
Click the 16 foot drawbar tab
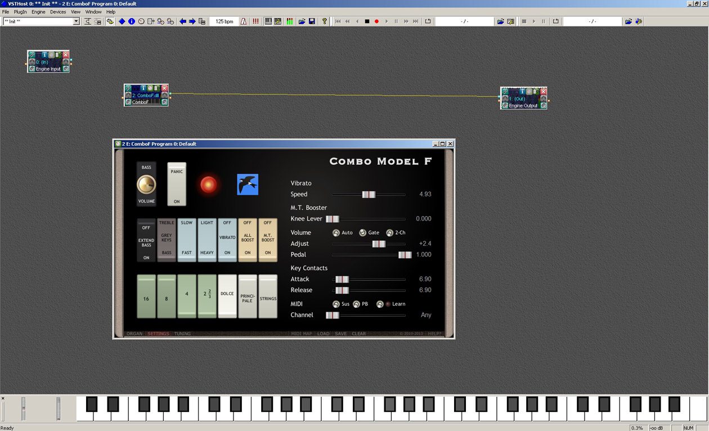146,296
